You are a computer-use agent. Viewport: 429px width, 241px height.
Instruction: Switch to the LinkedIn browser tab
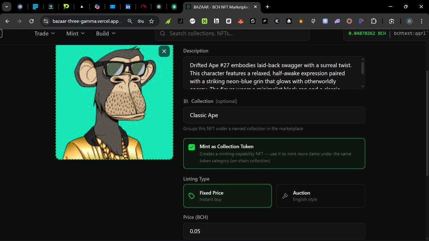(x=128, y=6)
